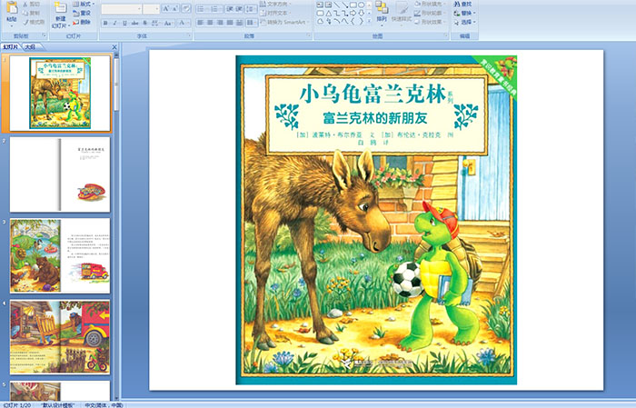
Task: Click the Arrange (排列) icon
Action: point(382,7)
